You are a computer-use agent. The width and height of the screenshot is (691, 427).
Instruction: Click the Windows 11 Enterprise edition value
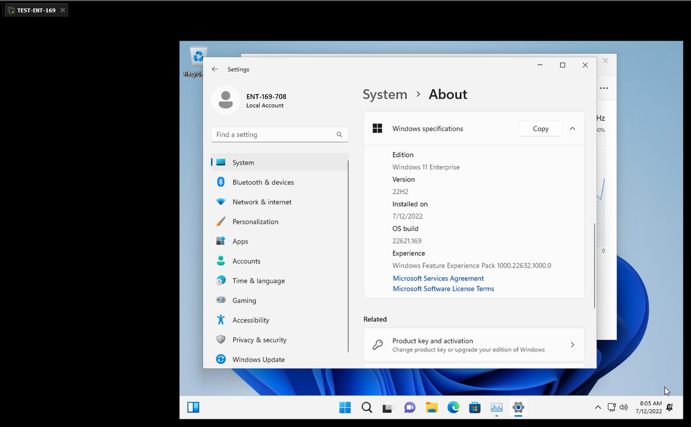point(426,167)
